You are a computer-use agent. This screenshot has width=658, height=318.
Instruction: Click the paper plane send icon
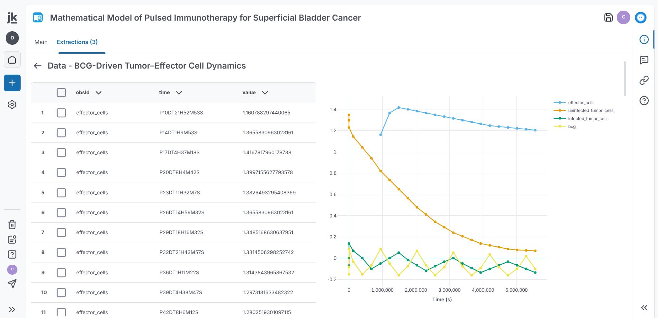click(12, 284)
